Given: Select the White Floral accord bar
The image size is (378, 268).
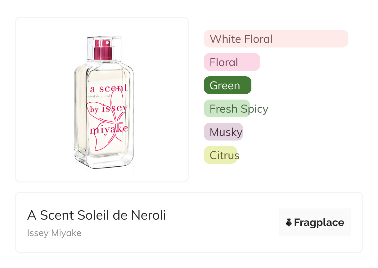Looking at the screenshot, I should point(276,39).
